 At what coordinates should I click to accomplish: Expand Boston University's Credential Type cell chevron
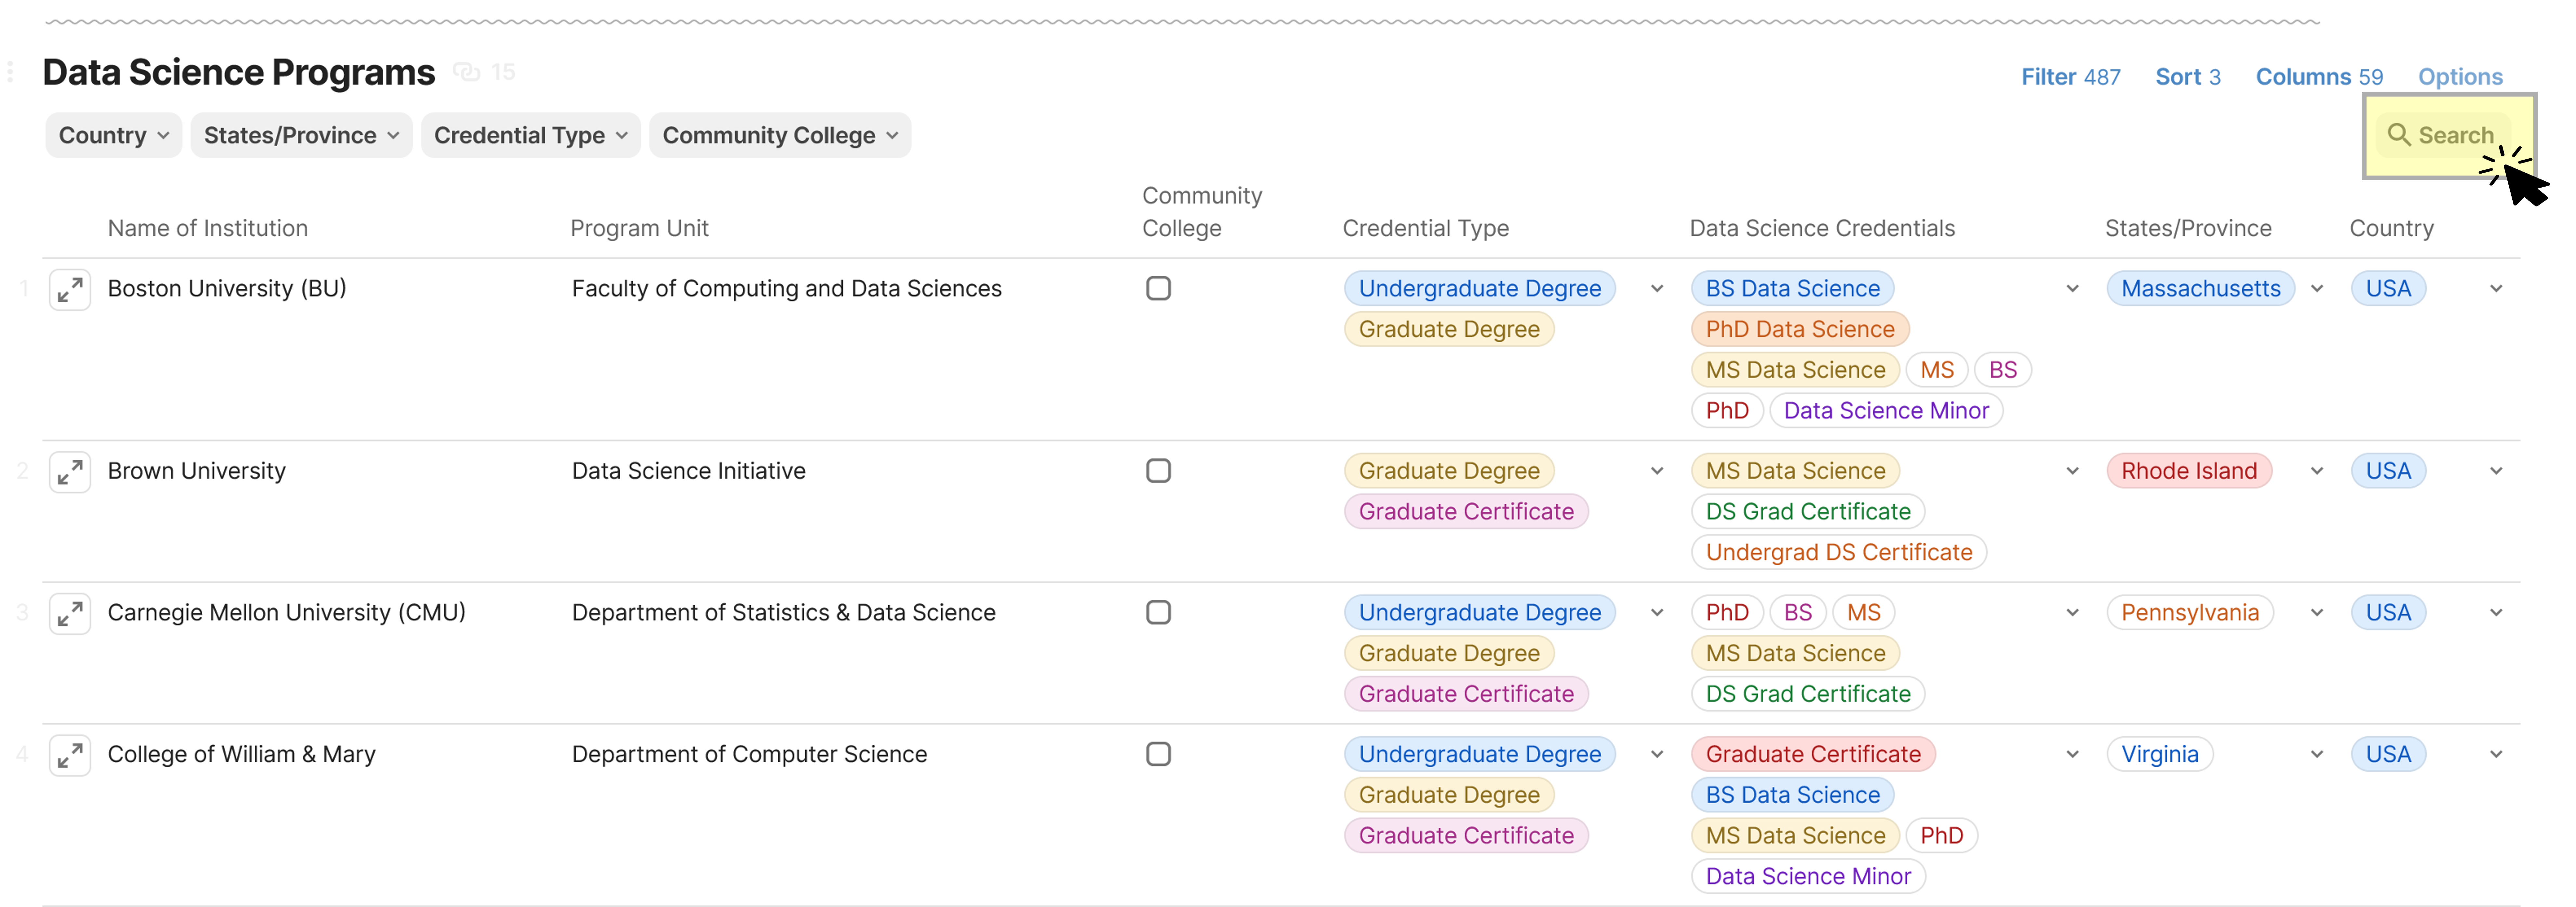pyautogui.click(x=1656, y=288)
